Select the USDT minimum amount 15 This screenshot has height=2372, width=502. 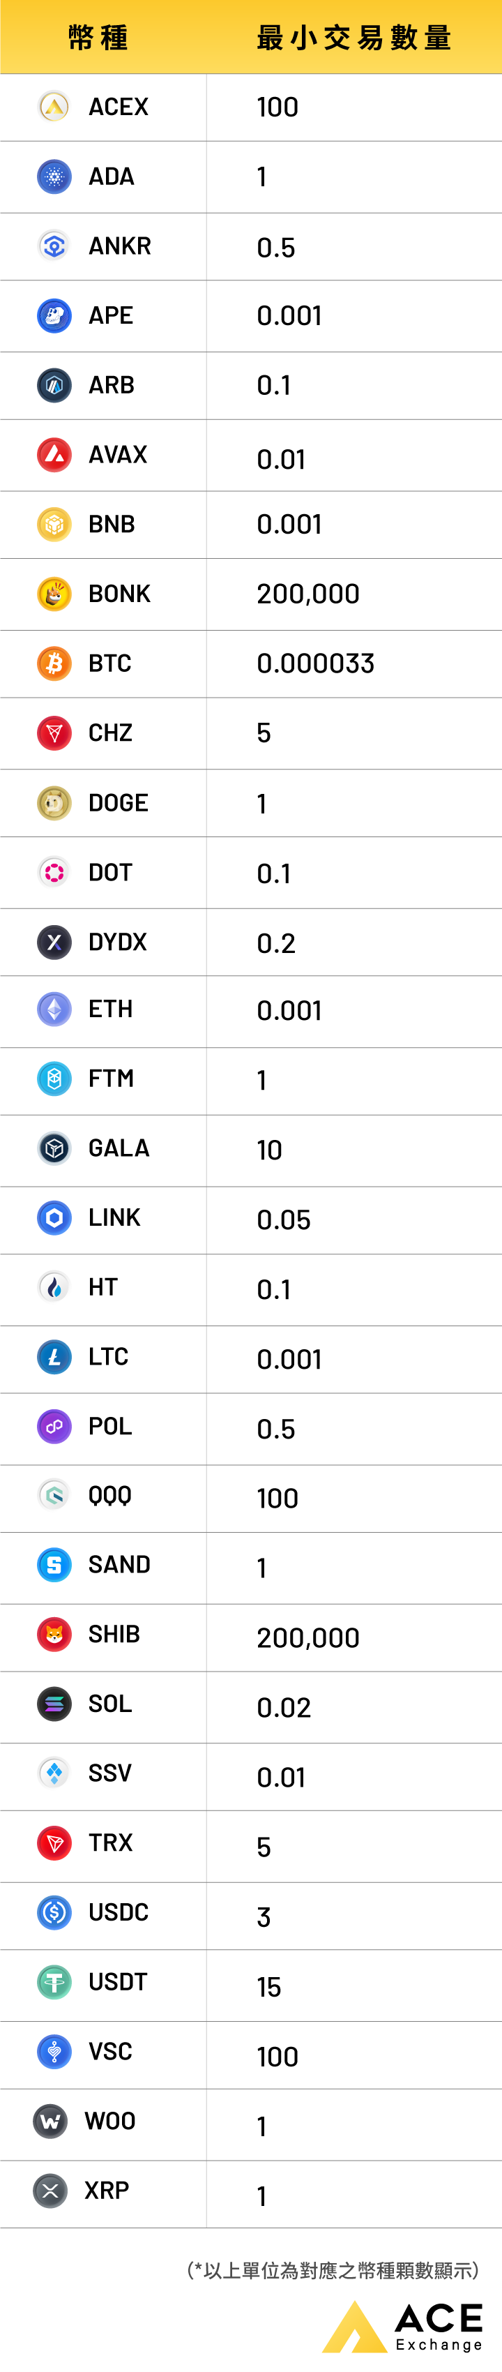tap(268, 1986)
